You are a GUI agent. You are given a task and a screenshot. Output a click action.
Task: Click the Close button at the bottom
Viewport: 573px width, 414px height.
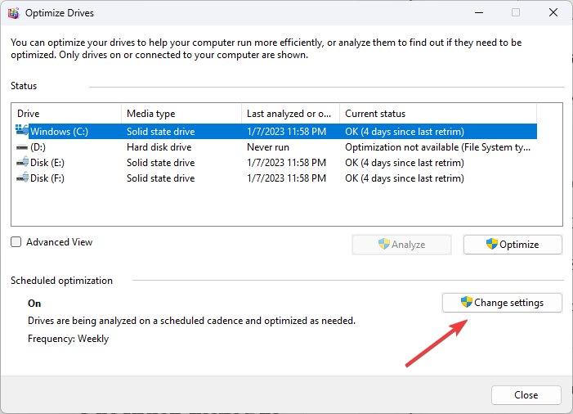tap(526, 395)
